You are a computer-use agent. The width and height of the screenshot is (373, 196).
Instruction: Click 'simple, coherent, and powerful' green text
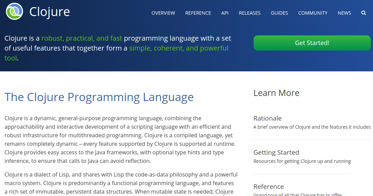179,48
